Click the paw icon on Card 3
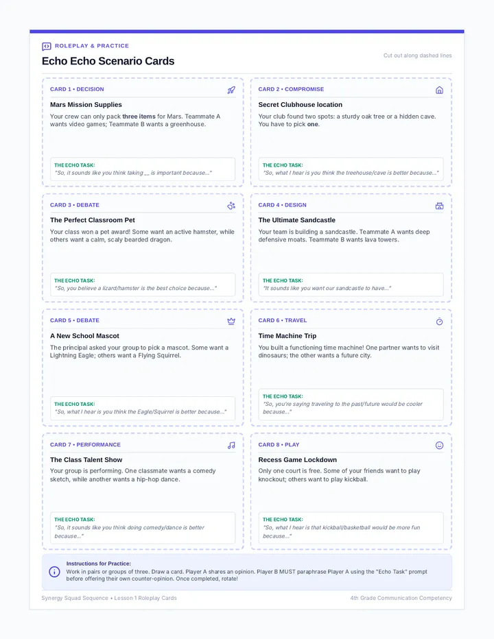494x639 pixels. 231,206
